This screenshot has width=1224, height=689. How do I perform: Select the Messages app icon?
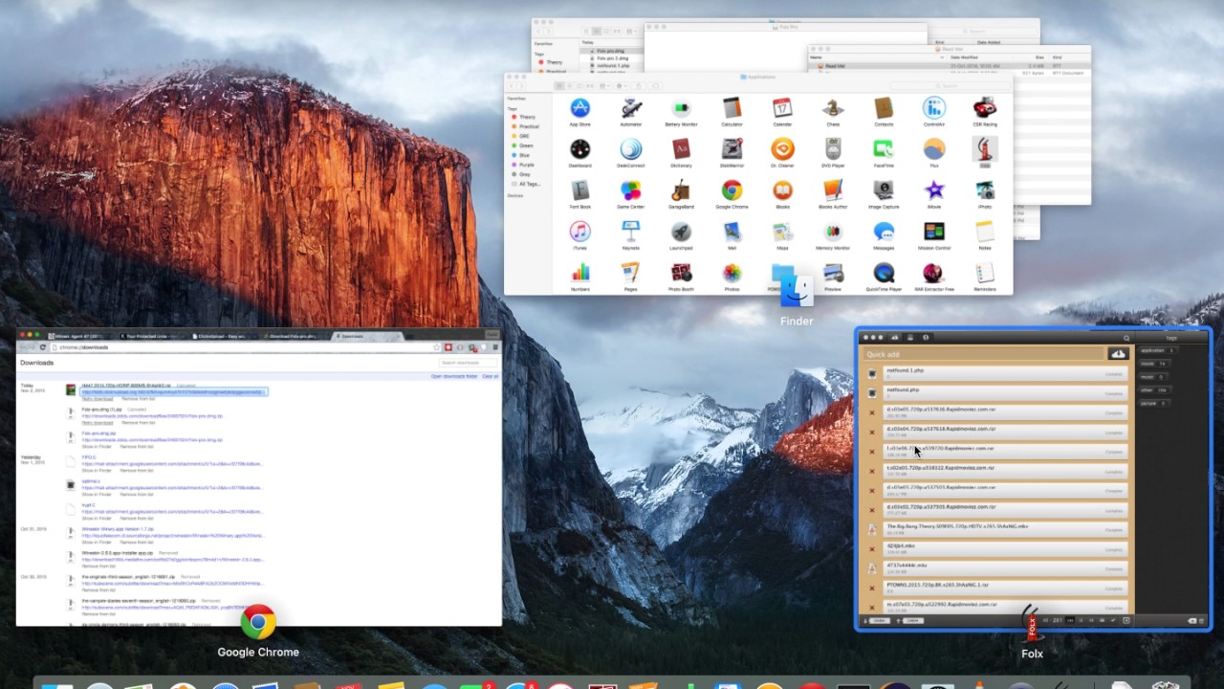click(884, 232)
